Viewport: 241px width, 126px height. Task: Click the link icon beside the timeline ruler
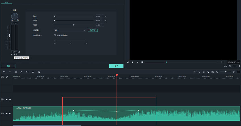point(7,77)
